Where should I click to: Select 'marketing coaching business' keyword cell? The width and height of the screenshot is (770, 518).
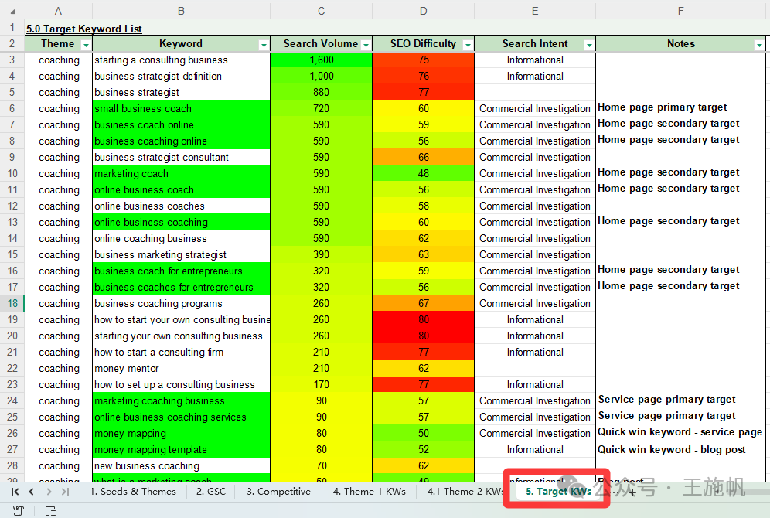tap(181, 400)
